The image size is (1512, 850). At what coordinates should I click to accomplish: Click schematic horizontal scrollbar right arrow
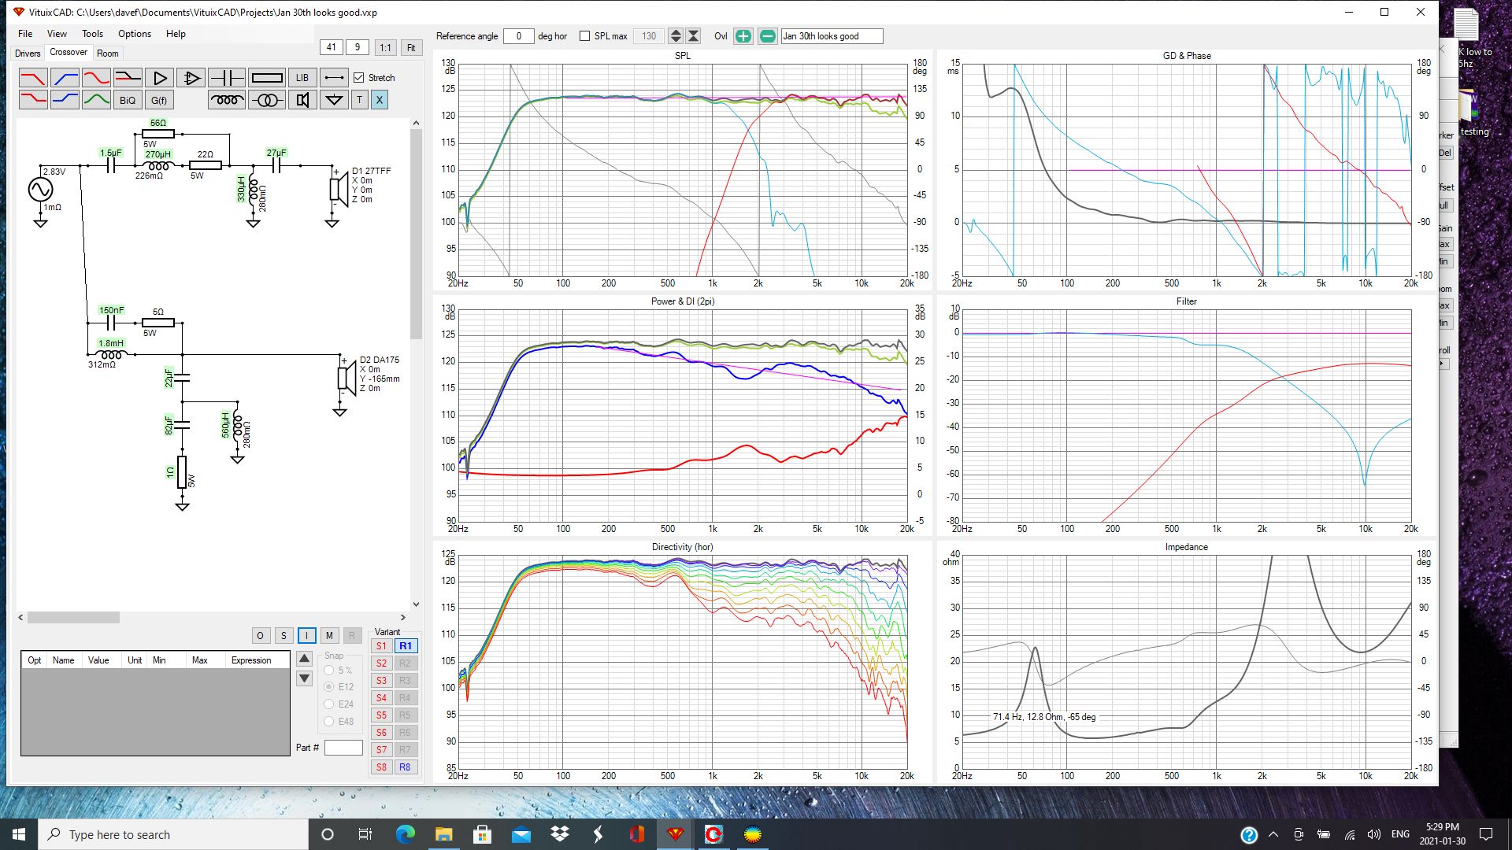click(x=403, y=618)
